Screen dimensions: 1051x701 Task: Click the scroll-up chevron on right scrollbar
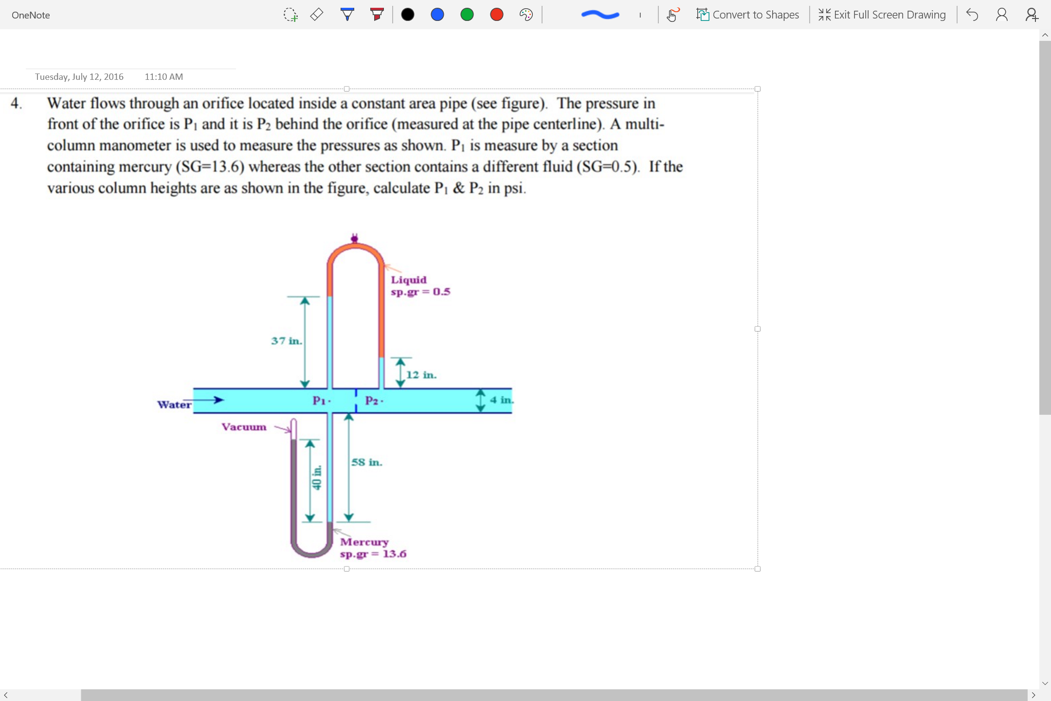(1045, 35)
